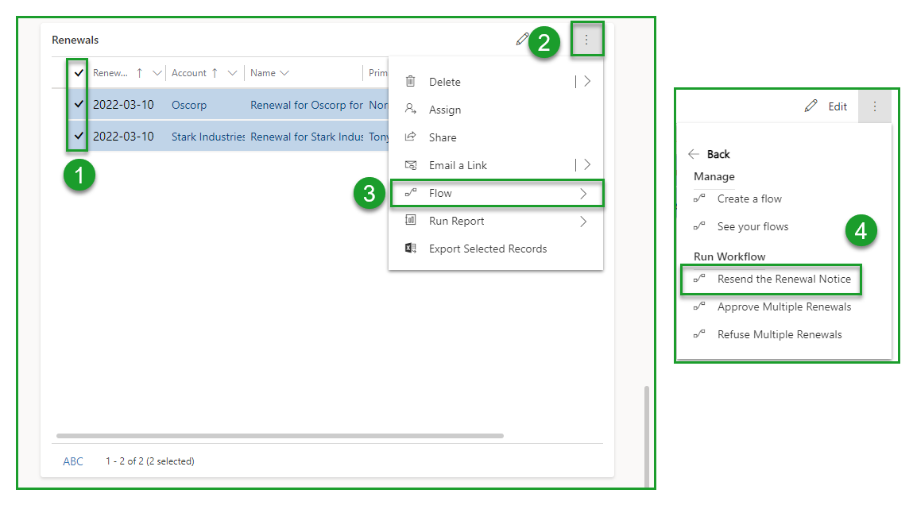Screen dimensions: 913x505
Task: Click the ABC jump link at the bottom
Action: click(72, 461)
